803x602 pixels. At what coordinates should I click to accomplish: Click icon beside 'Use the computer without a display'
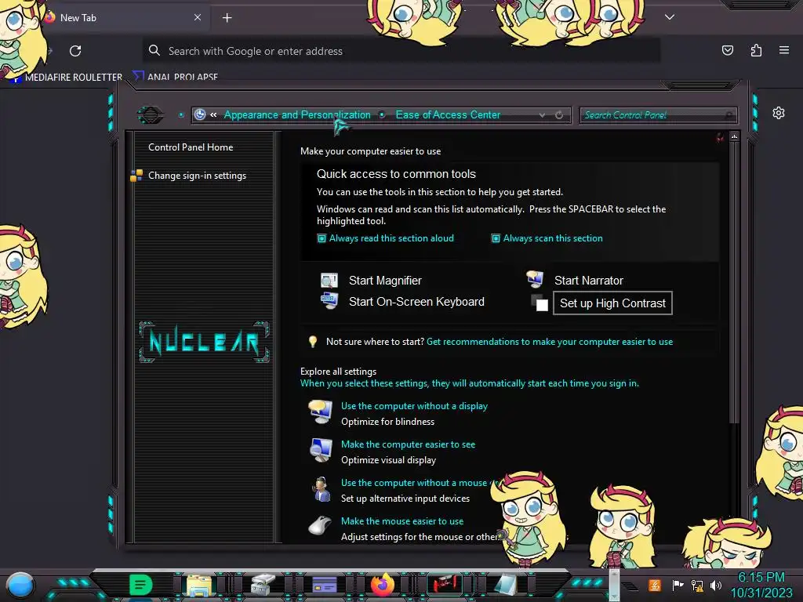point(321,412)
